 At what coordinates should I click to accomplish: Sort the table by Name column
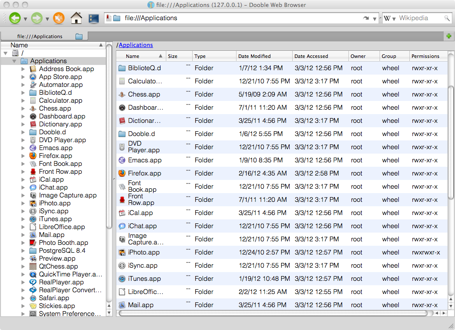pos(141,56)
